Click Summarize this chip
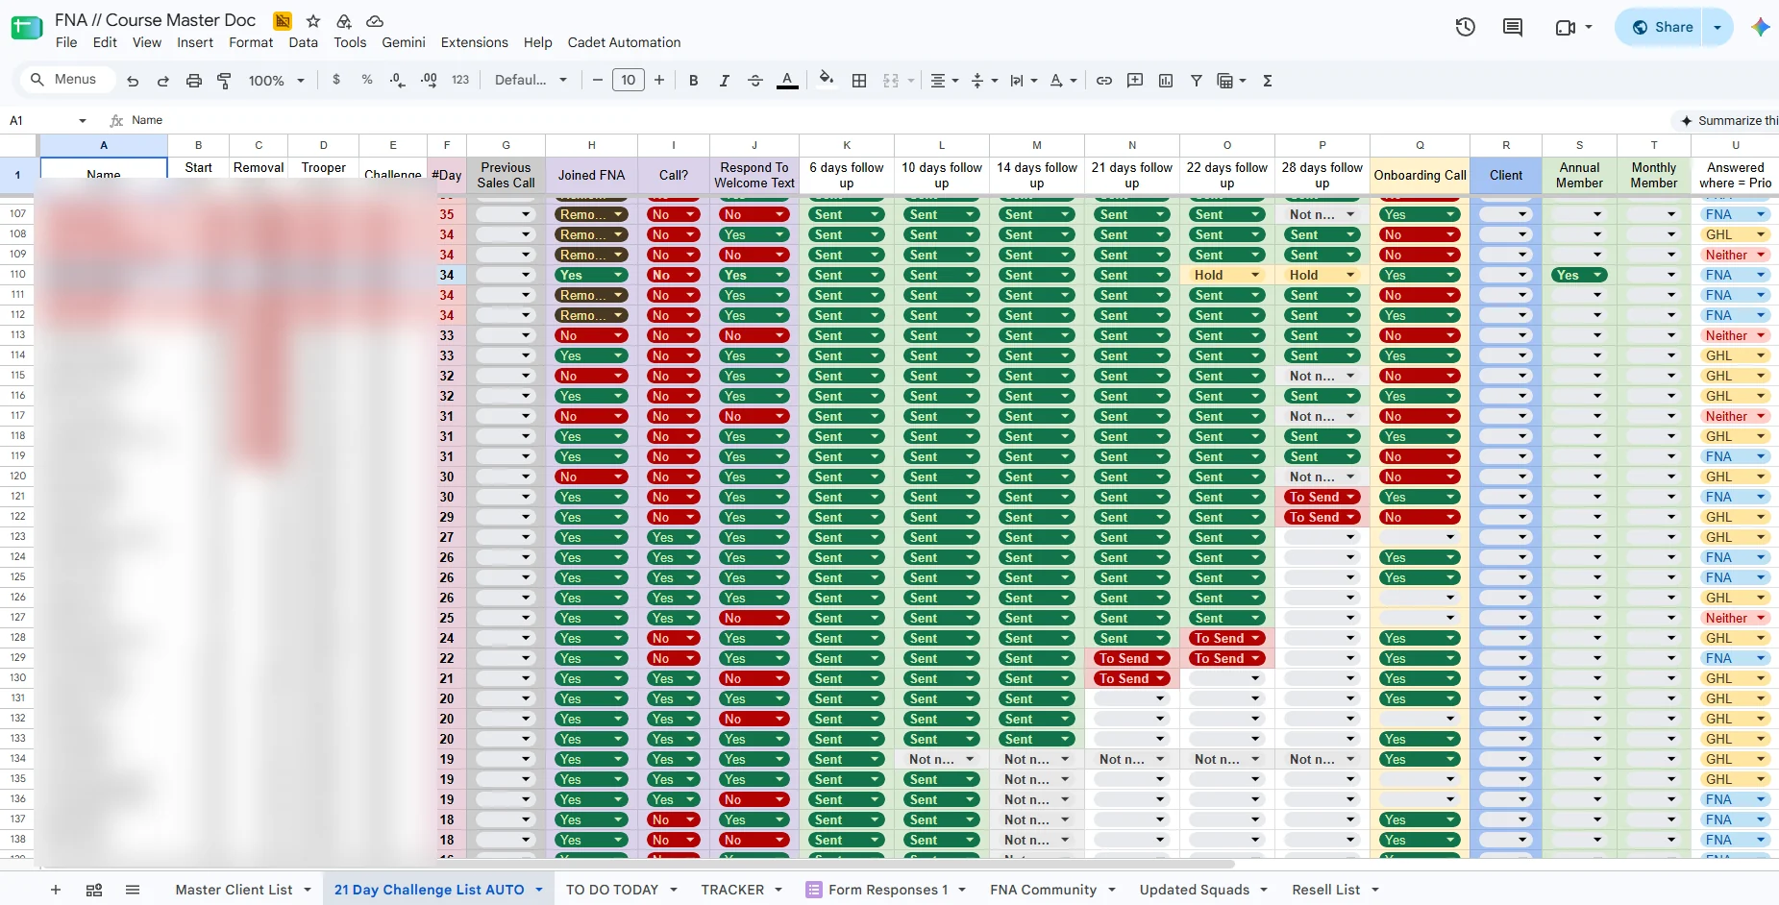Screen dimensions: 1779x905 (1729, 120)
